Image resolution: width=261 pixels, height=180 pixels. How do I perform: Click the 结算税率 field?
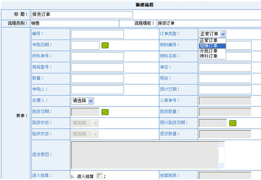(225, 176)
